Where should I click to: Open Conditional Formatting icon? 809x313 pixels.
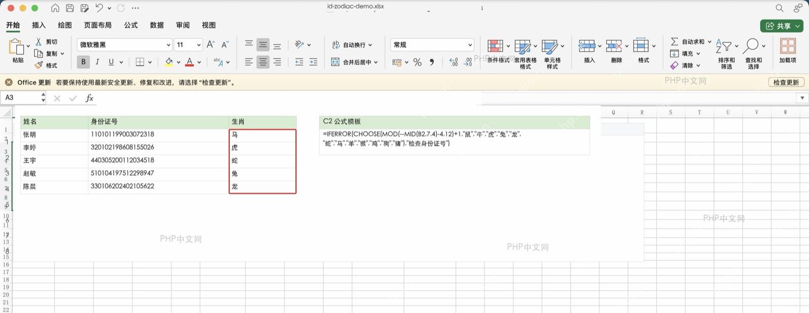[495, 46]
